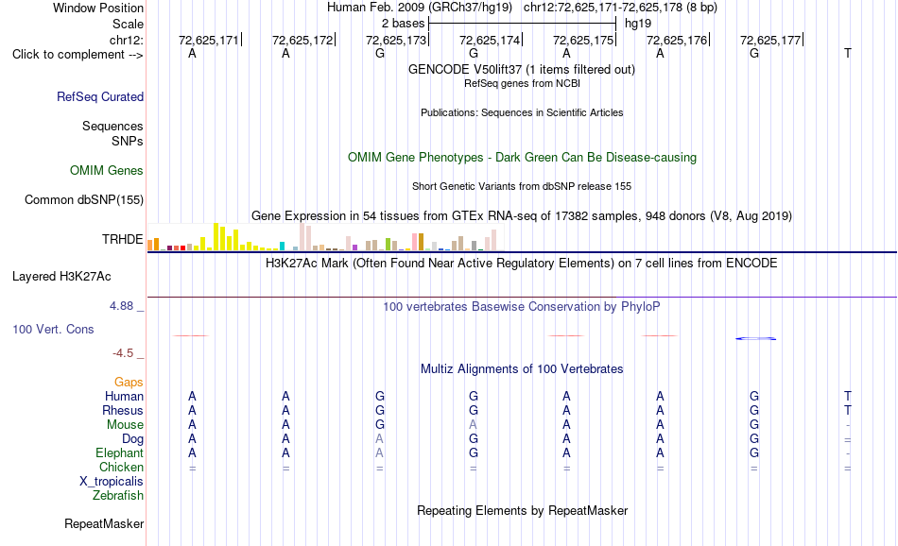Click coordinate label 72,625,176
Image resolution: width=898 pixels, height=546 pixels.
[677, 40]
